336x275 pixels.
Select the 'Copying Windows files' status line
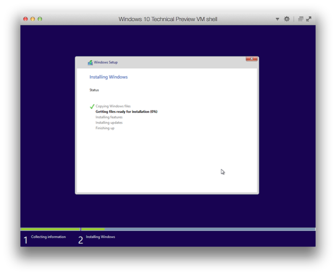[x=113, y=106]
